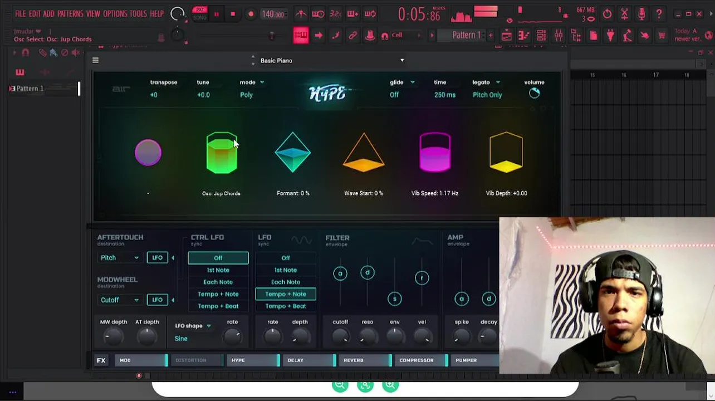This screenshot has width=715, height=401.
Task: Click the link chain icon in toolbar
Action: 352,36
